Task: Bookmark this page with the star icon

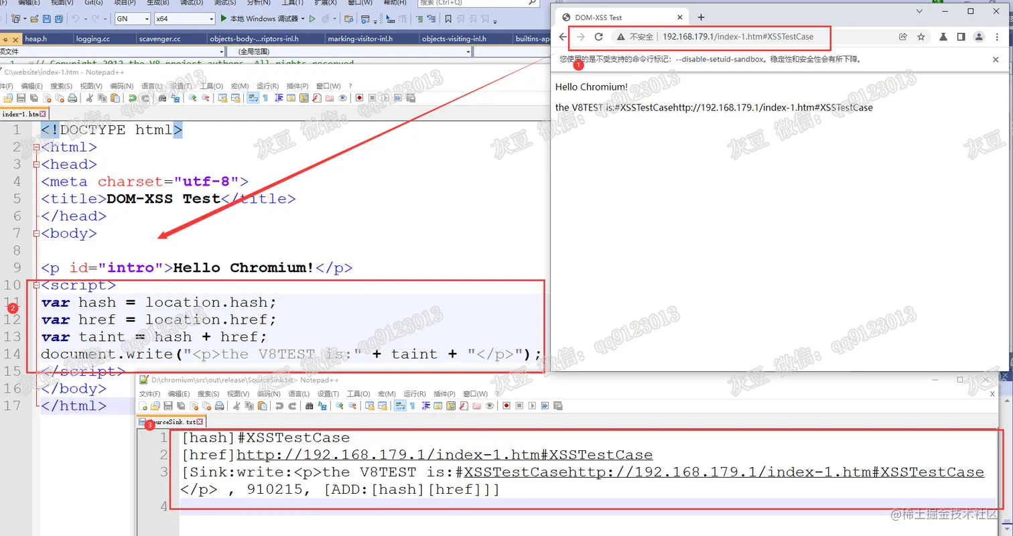Action: [x=921, y=37]
